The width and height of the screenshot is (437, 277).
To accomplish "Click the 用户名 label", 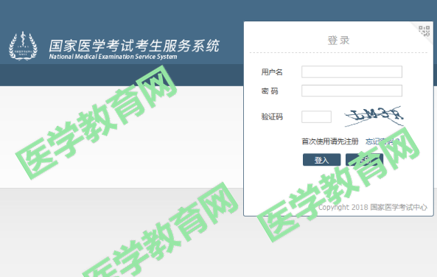I will 272,72.
